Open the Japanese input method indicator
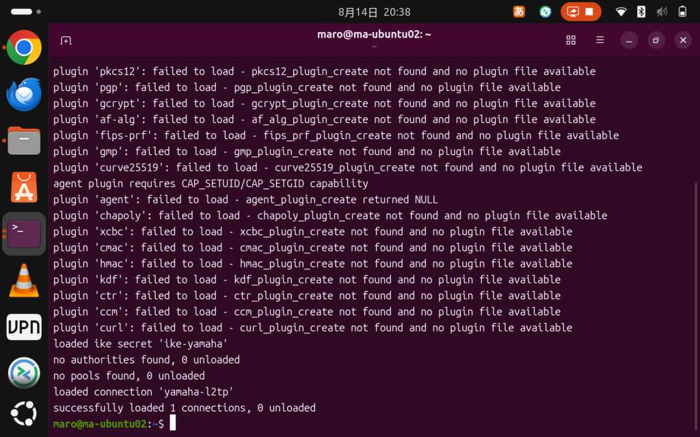This screenshot has height=437, width=700. [x=519, y=12]
